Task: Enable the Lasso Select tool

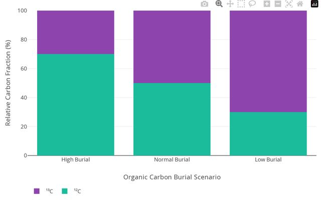Action: point(252,4)
